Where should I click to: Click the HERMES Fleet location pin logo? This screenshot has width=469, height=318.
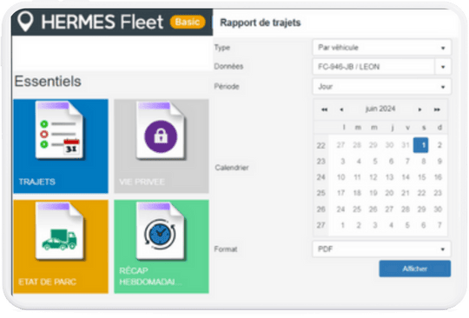[25, 21]
